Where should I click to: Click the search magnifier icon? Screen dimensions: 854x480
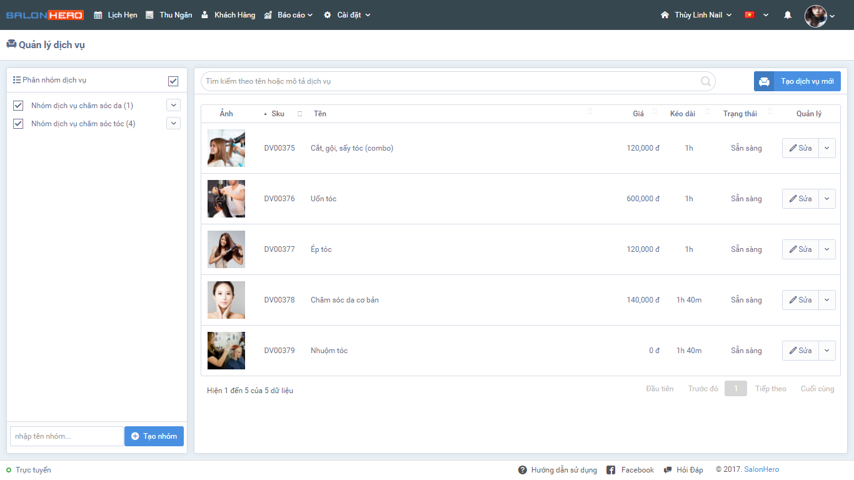[706, 81]
